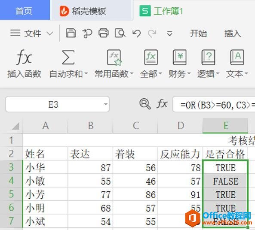Click the hamburger menu icon
The image size is (255, 230).
coord(15,33)
